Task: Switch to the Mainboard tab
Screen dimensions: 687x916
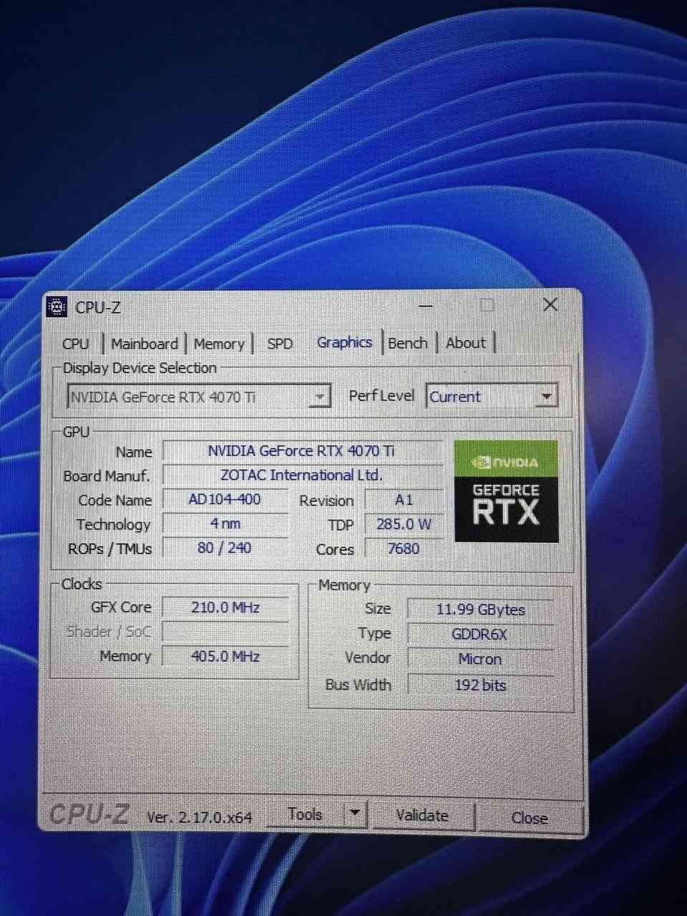Action: pyautogui.click(x=144, y=343)
